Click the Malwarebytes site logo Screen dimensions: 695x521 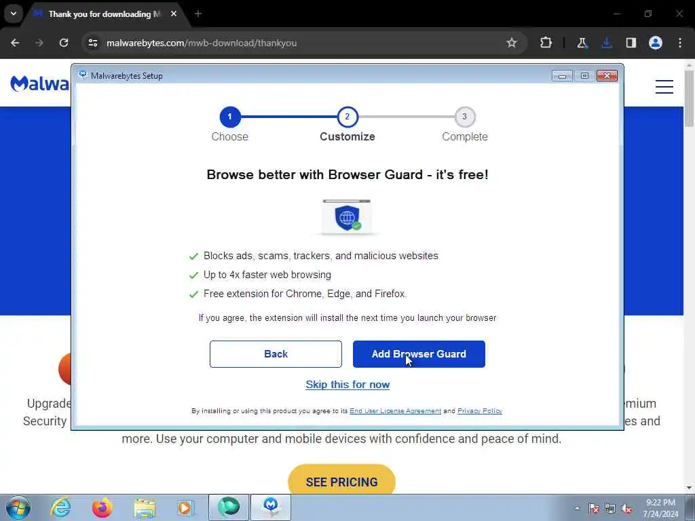click(40, 83)
